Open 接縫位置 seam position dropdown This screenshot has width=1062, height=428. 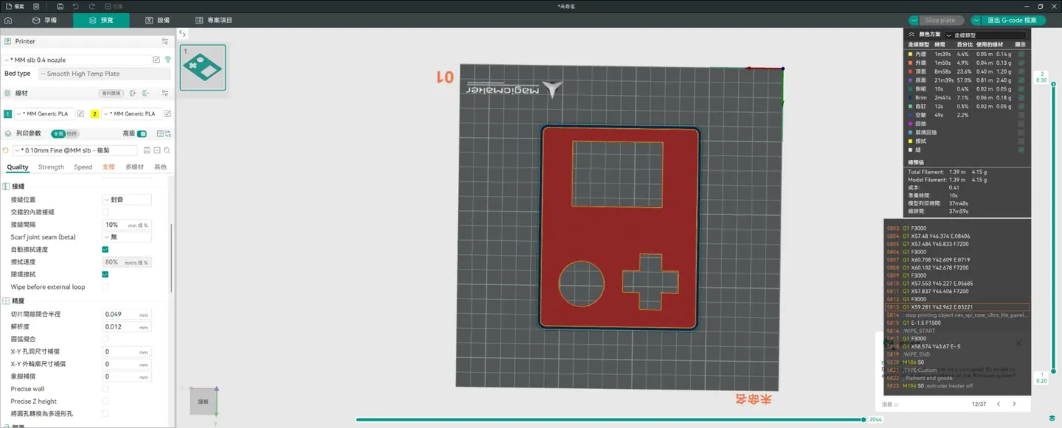tap(127, 200)
